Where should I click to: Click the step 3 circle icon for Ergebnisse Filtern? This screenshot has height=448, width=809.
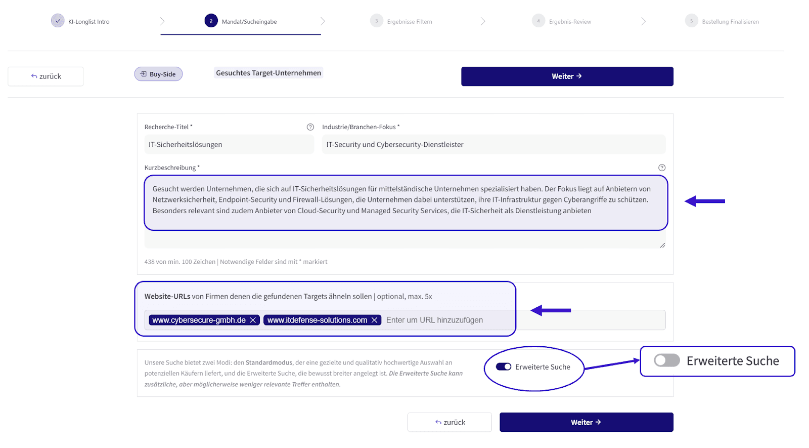376,21
